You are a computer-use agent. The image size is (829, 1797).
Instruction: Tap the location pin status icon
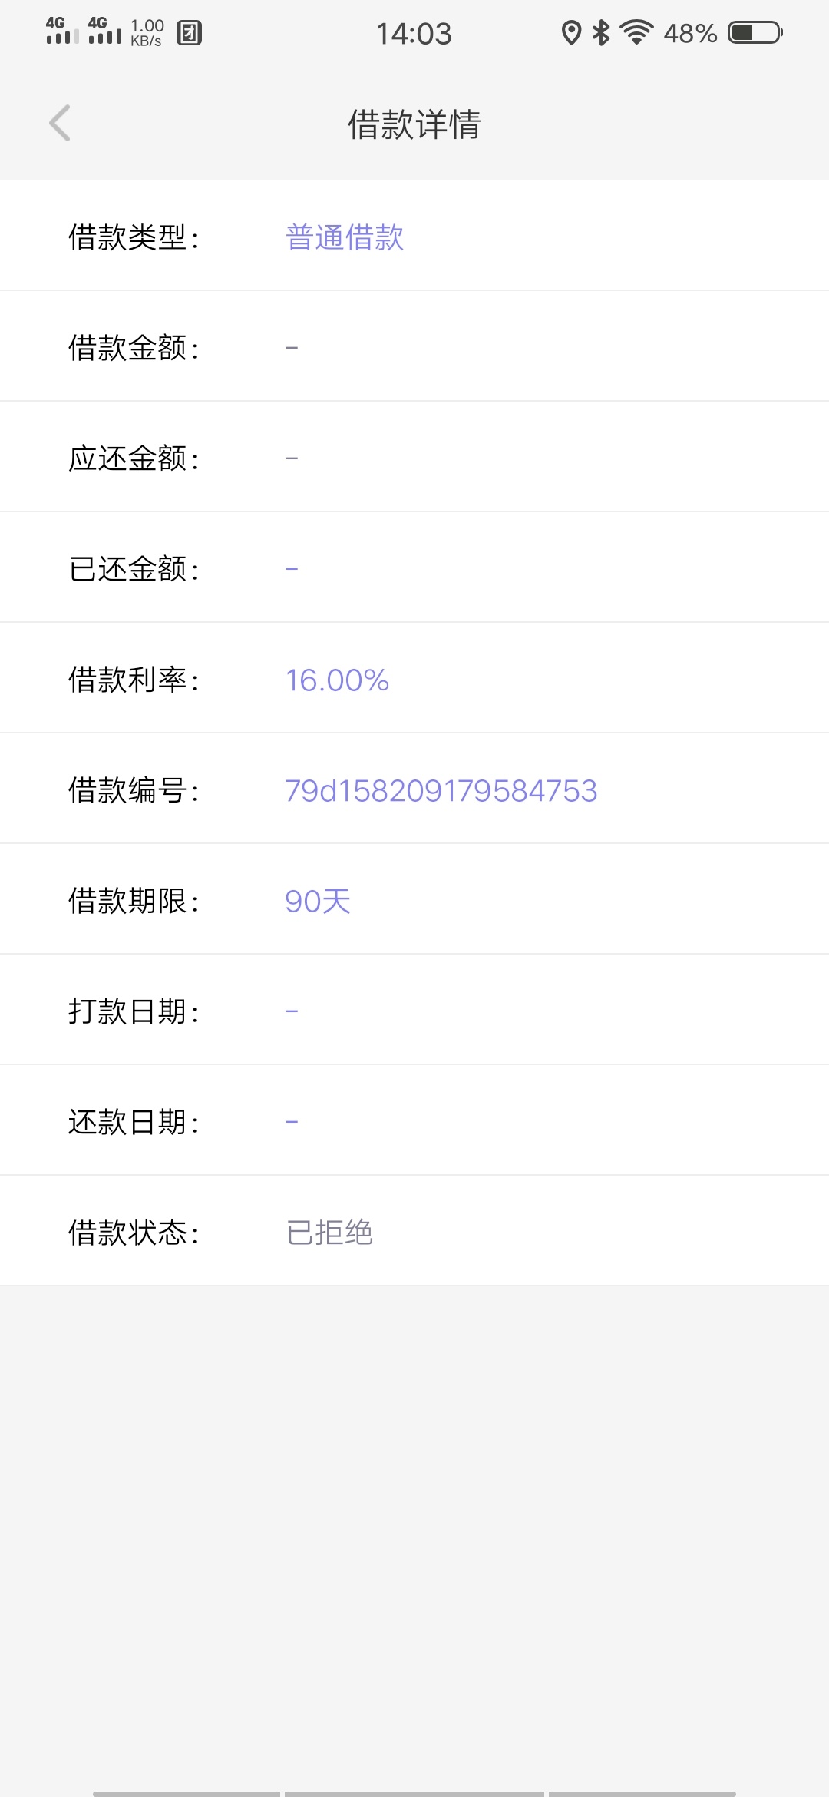[570, 33]
